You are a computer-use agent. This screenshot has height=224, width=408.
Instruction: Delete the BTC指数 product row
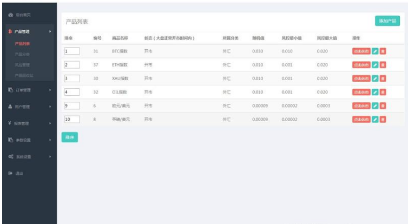(x=383, y=51)
